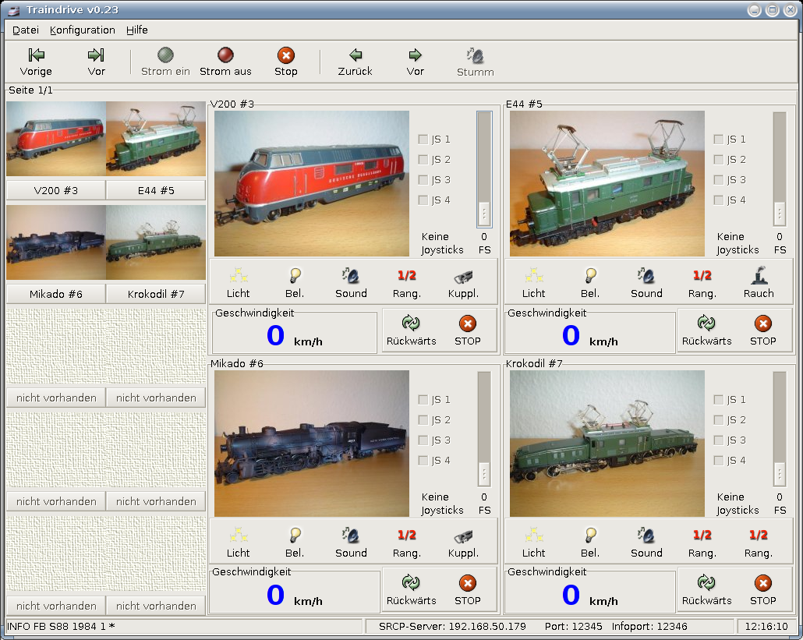Tick JS 2 checkbox for Mikado #6
803x640 pixels.
423,420
